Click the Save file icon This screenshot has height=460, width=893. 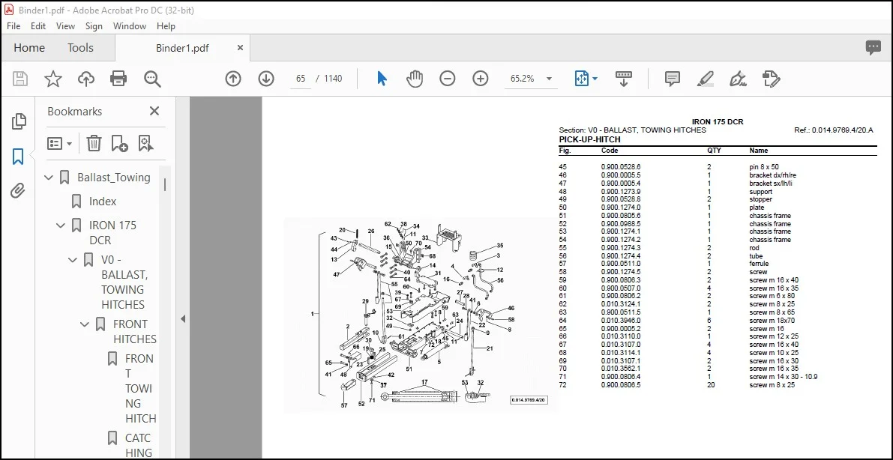pyautogui.click(x=20, y=79)
